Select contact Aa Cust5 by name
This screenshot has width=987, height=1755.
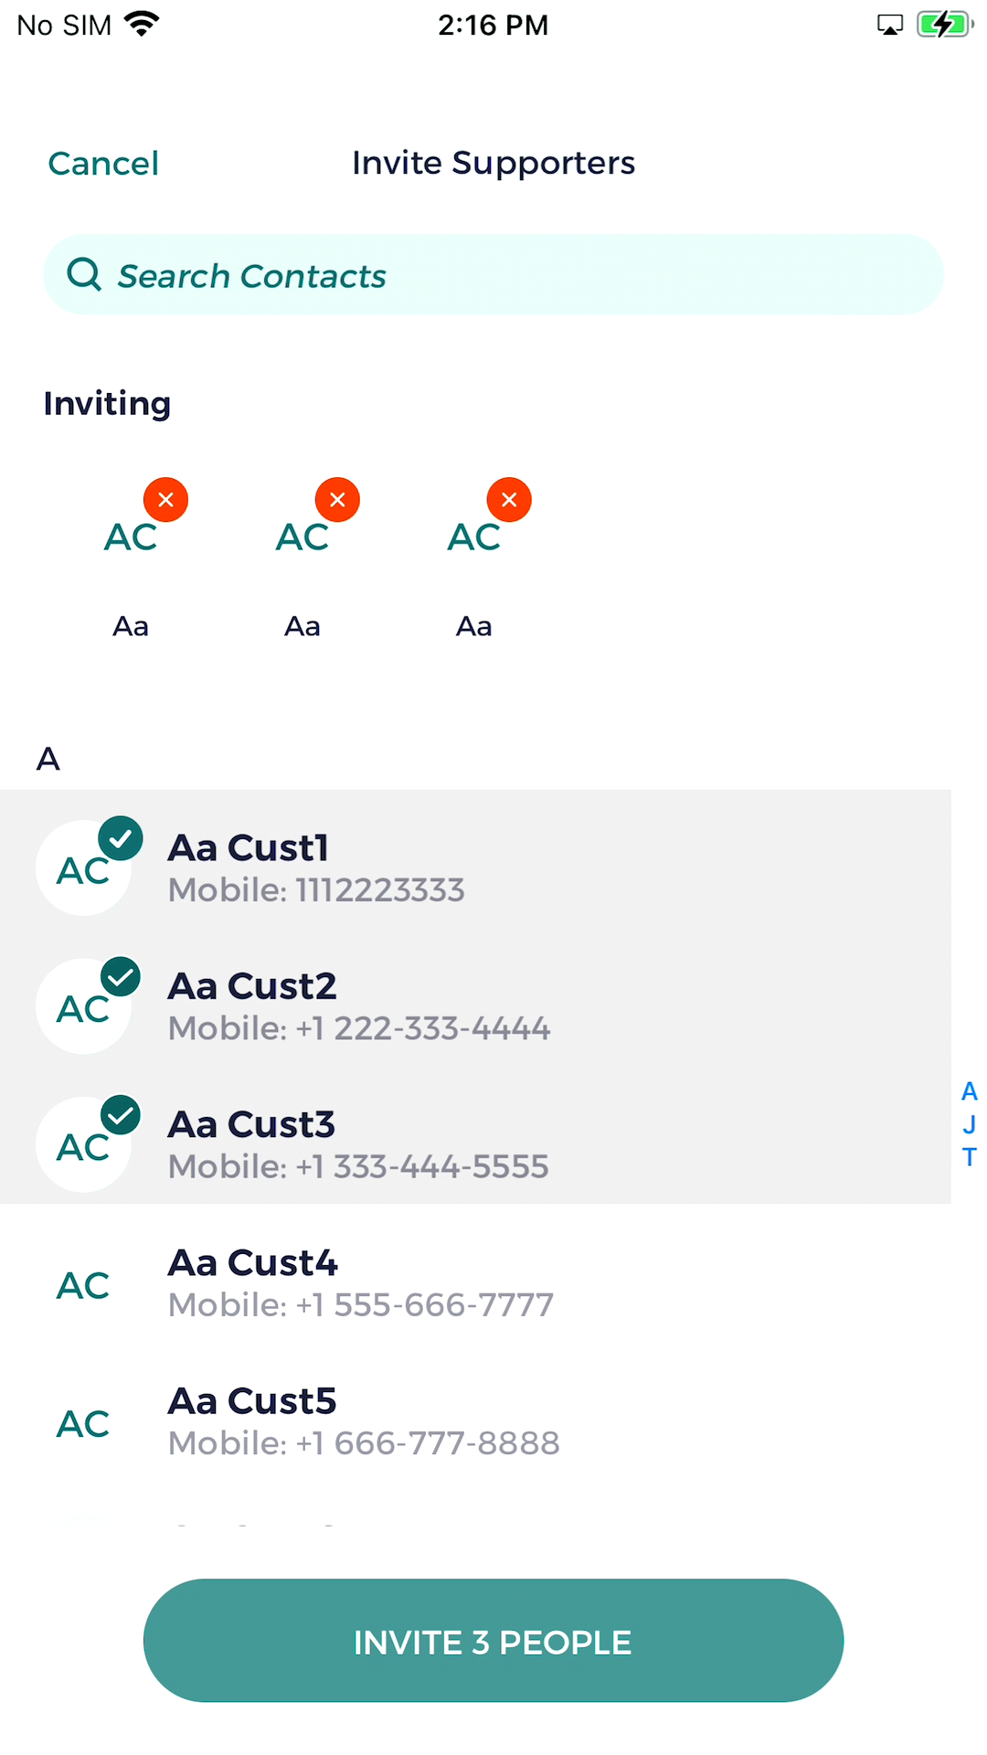pos(252,1401)
